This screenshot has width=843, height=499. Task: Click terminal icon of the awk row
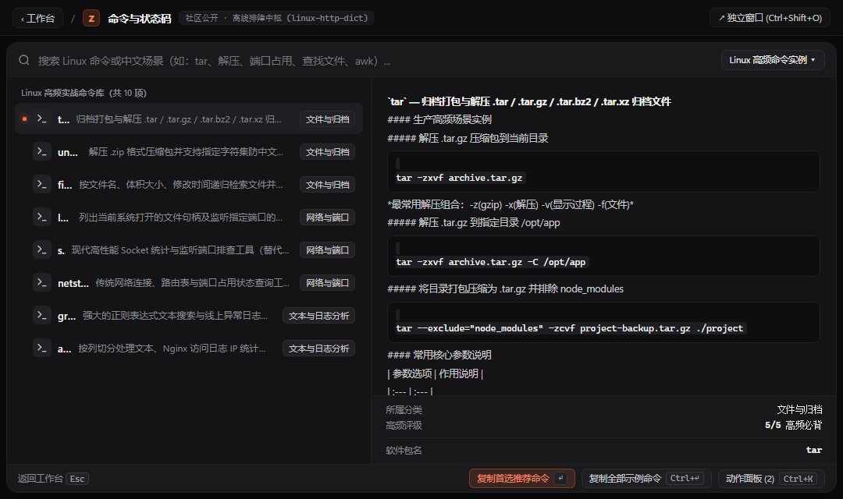click(42, 348)
